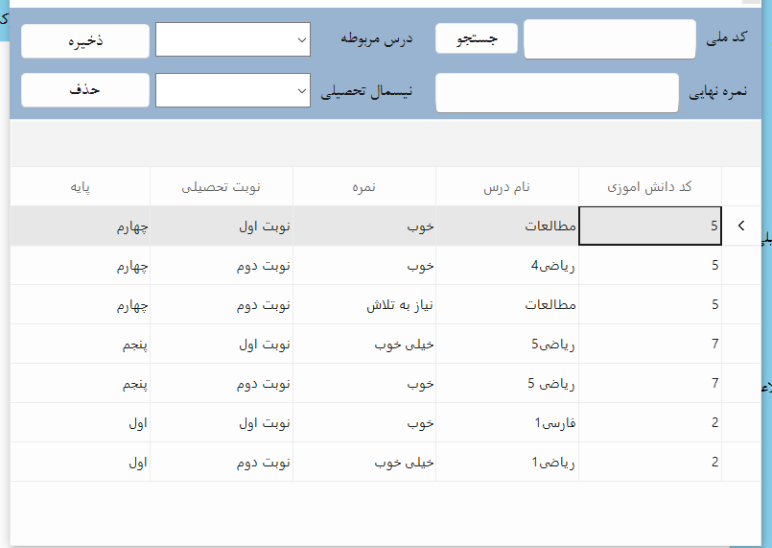Screen dimensions: 772x548
Task: Click the ذخیره (Save) button
Action: 85,41
